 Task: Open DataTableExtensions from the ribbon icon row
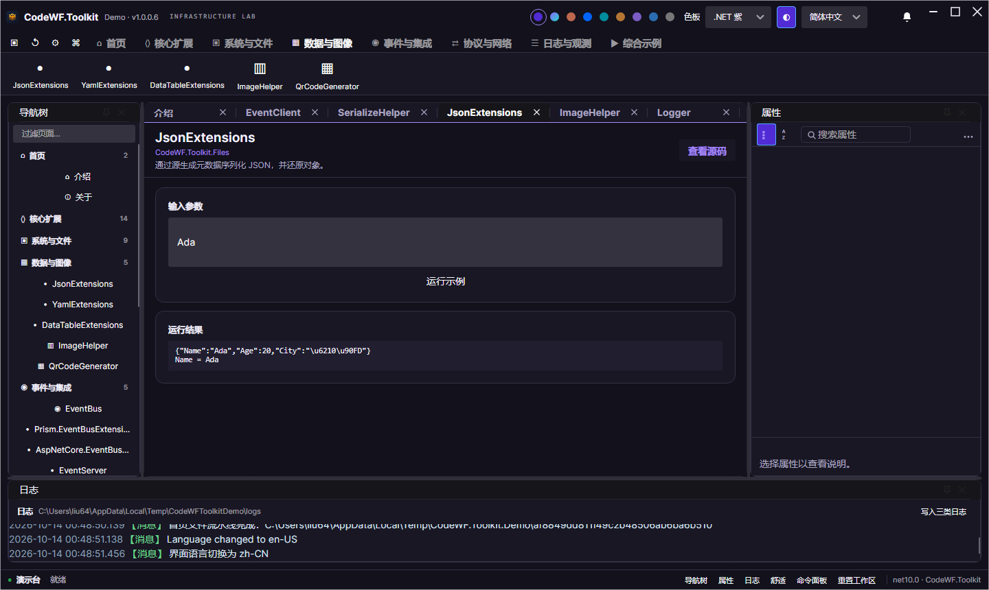click(187, 76)
